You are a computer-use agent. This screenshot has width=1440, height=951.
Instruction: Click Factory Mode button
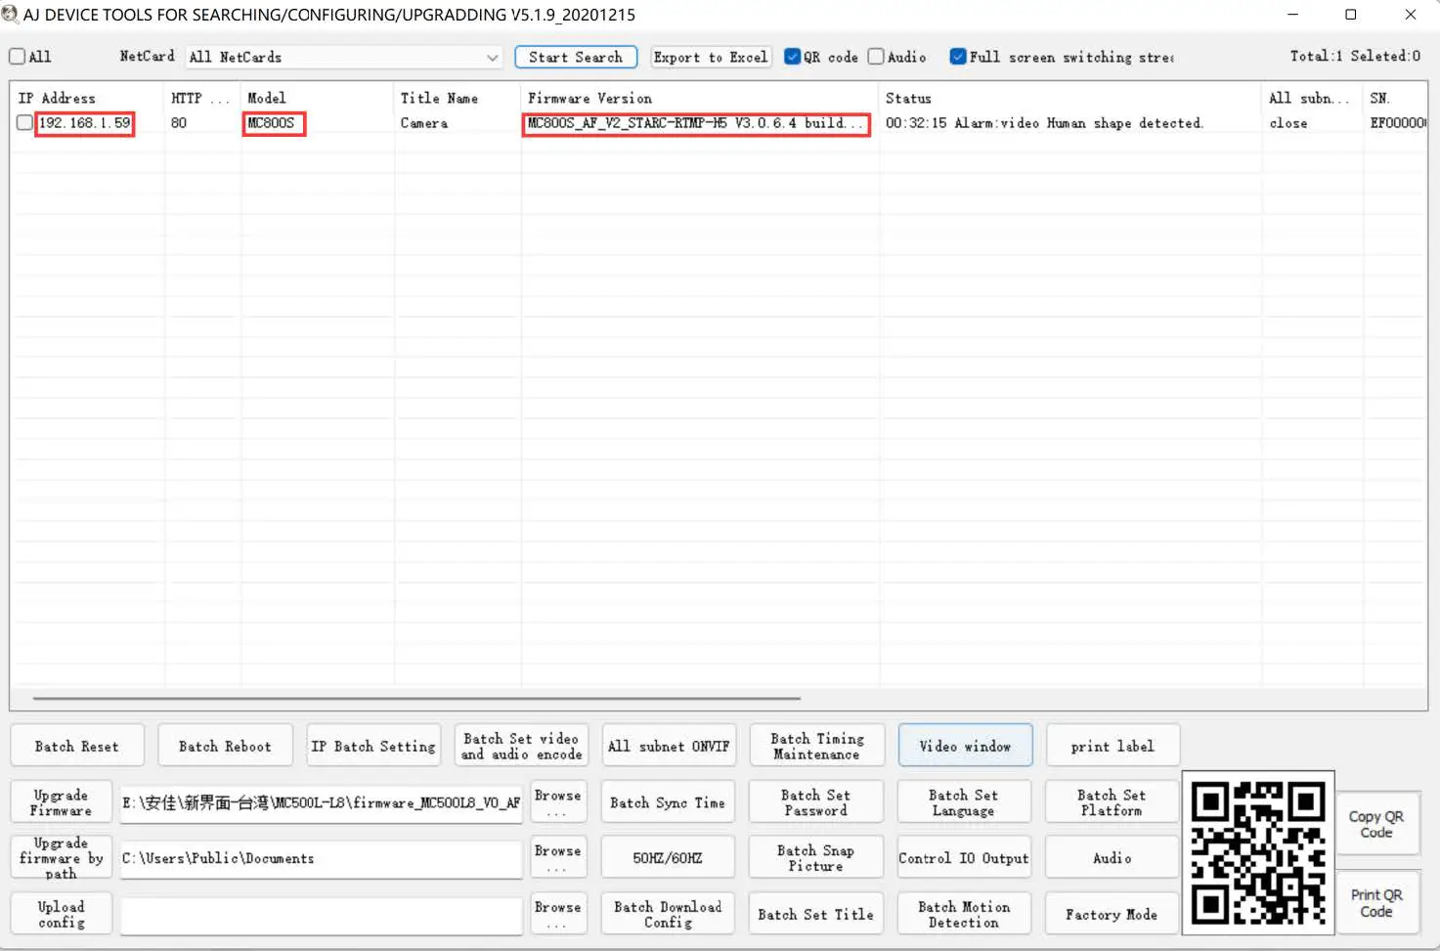tap(1112, 914)
